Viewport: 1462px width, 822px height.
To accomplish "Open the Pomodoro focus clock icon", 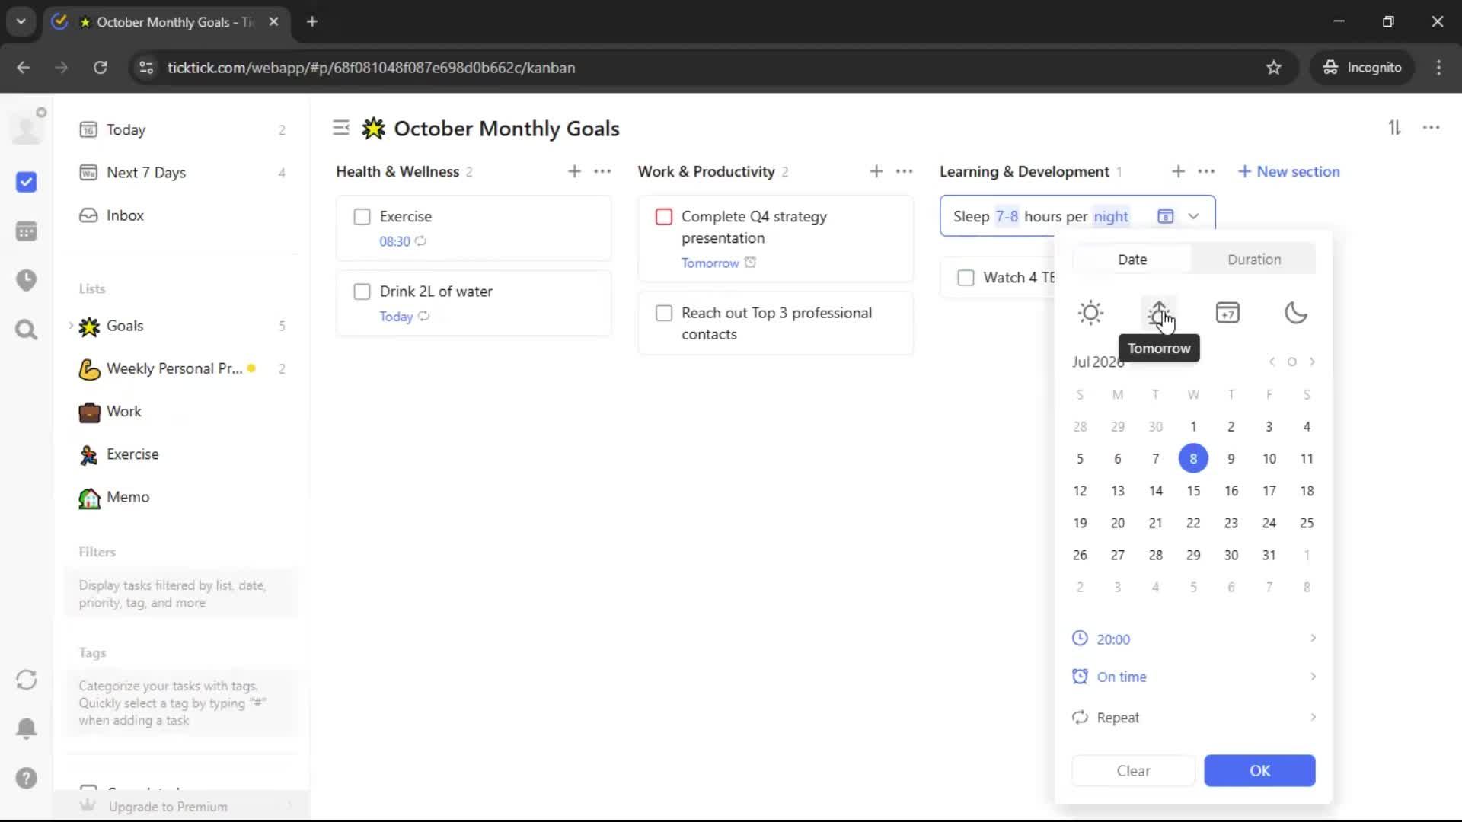I will click(27, 280).
